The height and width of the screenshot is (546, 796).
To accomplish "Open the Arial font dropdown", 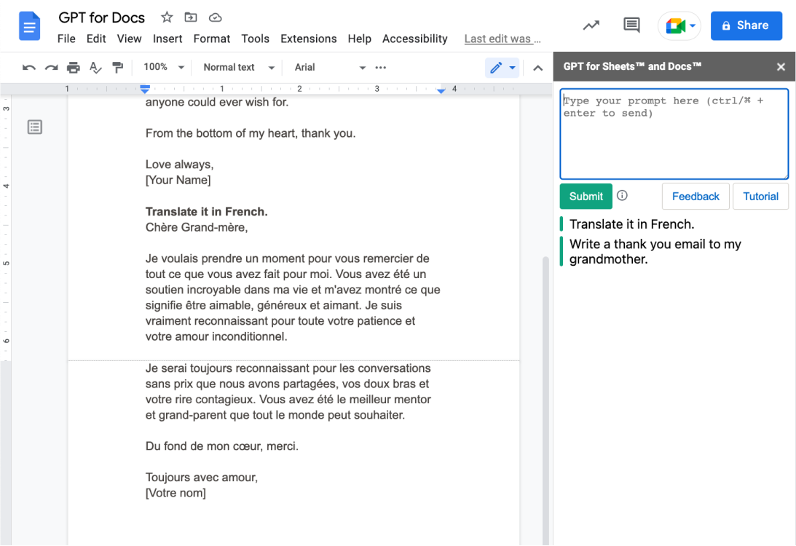I will [x=330, y=67].
